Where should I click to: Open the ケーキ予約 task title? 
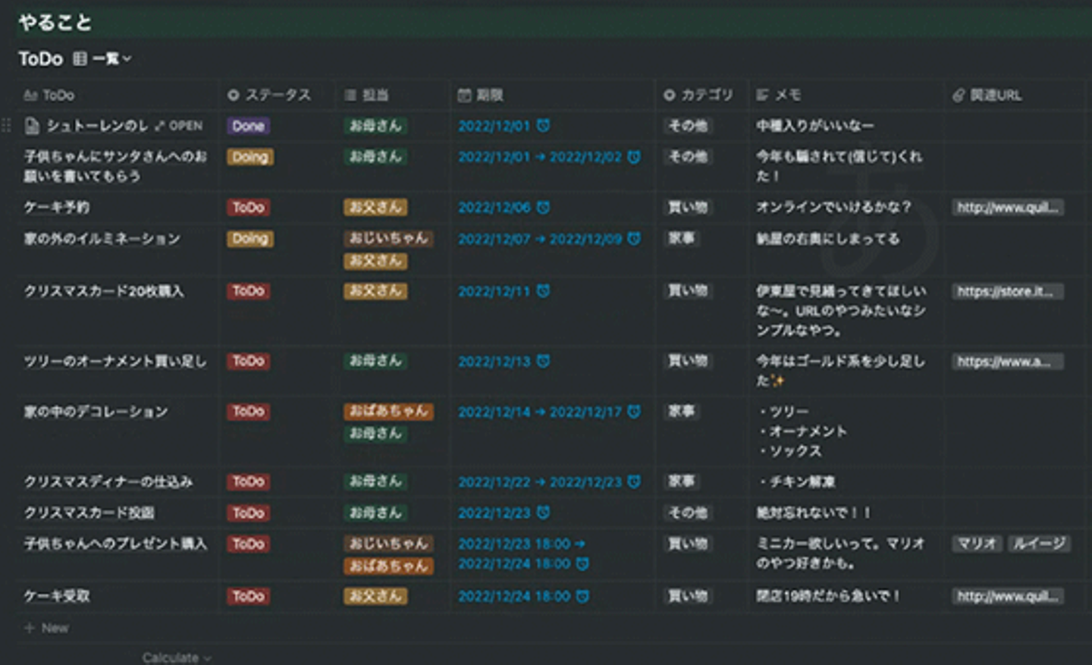coord(57,207)
